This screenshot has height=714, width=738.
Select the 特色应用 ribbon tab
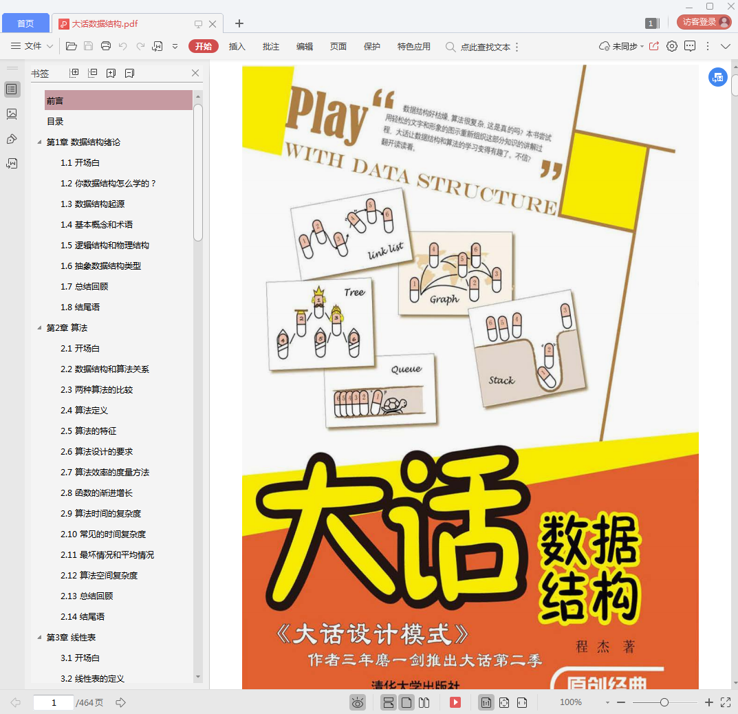414,46
